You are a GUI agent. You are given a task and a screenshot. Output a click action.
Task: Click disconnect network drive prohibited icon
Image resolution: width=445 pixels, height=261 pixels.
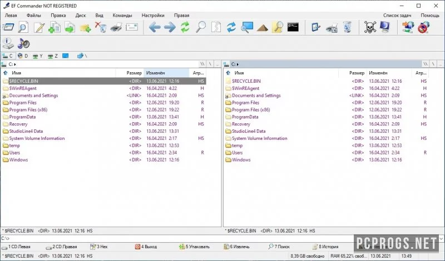423,28
